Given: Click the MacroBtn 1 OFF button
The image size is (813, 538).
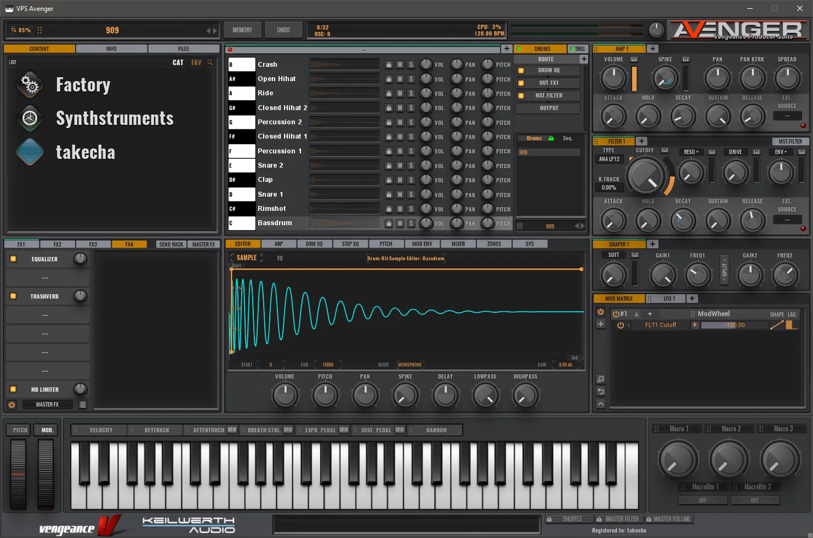Looking at the screenshot, I should [702, 500].
